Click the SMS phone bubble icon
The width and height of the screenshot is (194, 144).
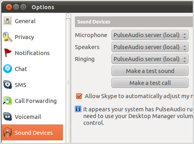[x=8, y=85]
